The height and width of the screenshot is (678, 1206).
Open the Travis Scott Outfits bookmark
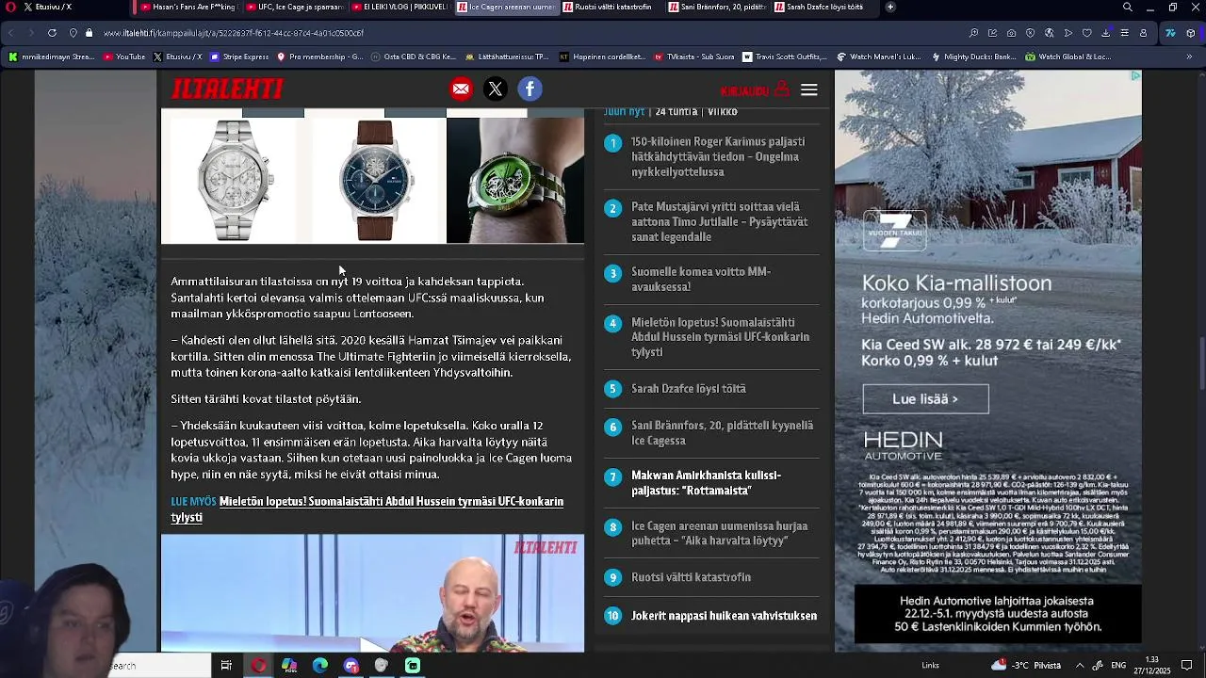(x=784, y=56)
